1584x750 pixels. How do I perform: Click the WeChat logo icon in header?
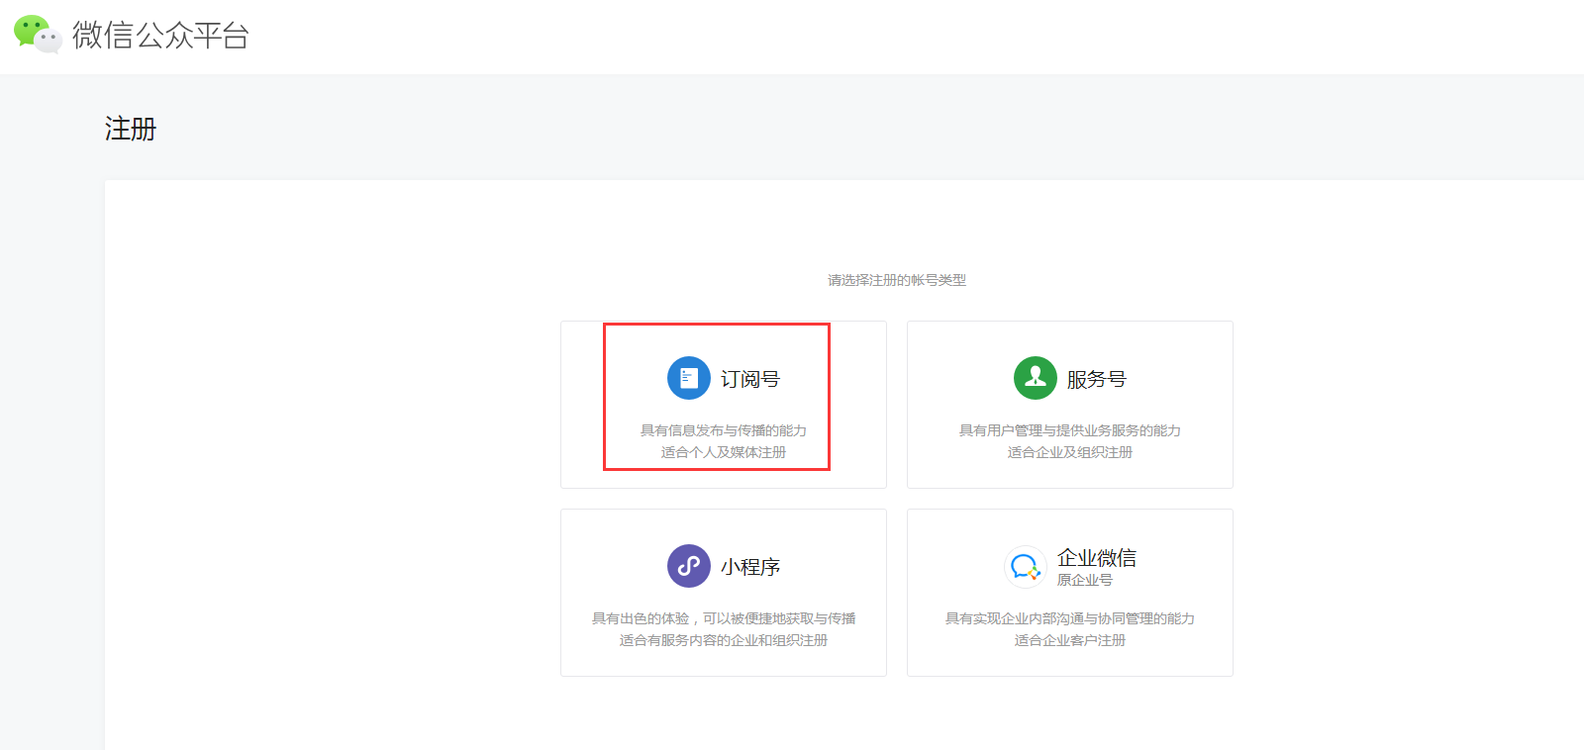(38, 35)
